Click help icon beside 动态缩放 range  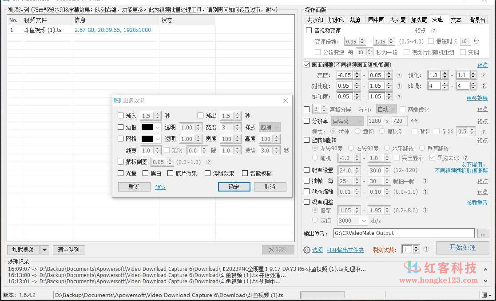pyautogui.click(x=425, y=192)
